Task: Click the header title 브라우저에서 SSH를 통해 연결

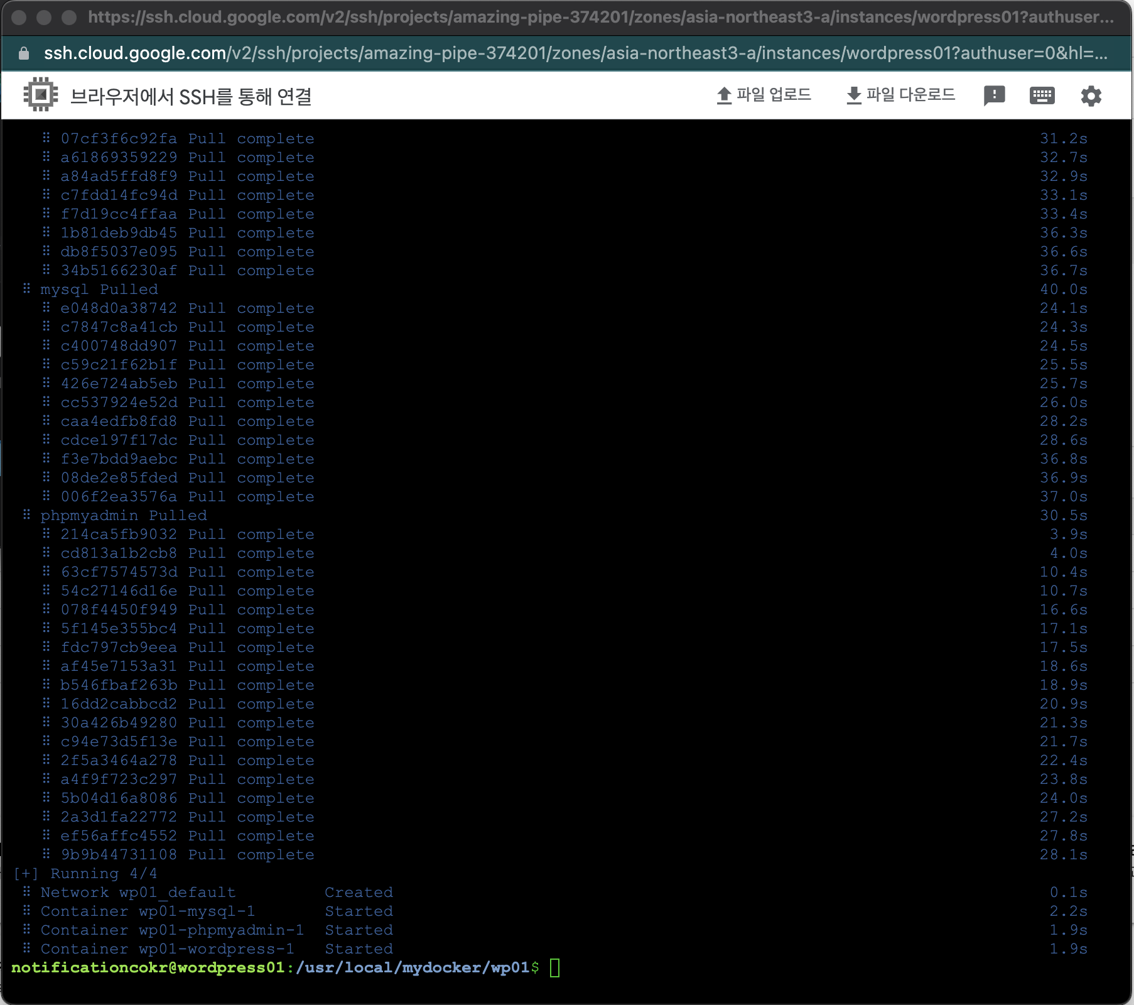Action: (191, 97)
